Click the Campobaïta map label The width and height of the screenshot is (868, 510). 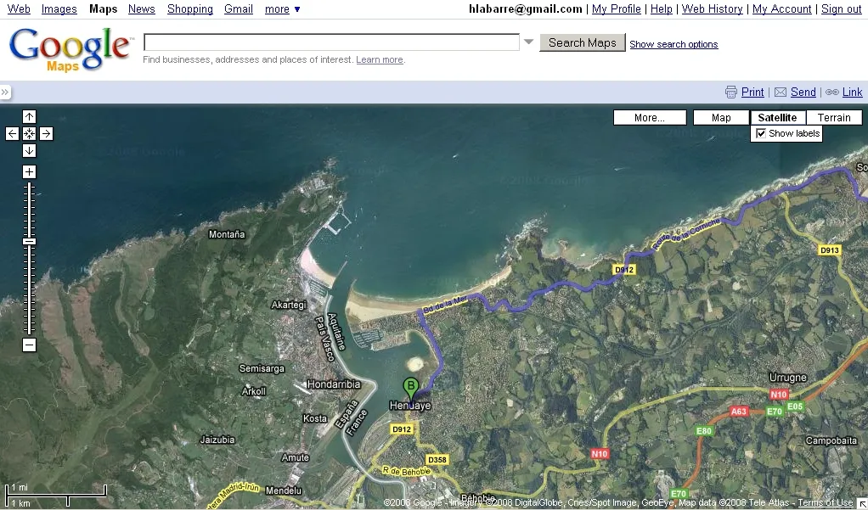pyautogui.click(x=831, y=441)
